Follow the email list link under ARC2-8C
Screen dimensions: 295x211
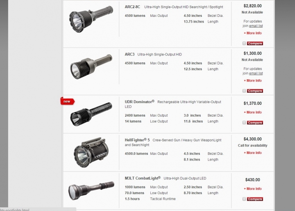[256, 26]
